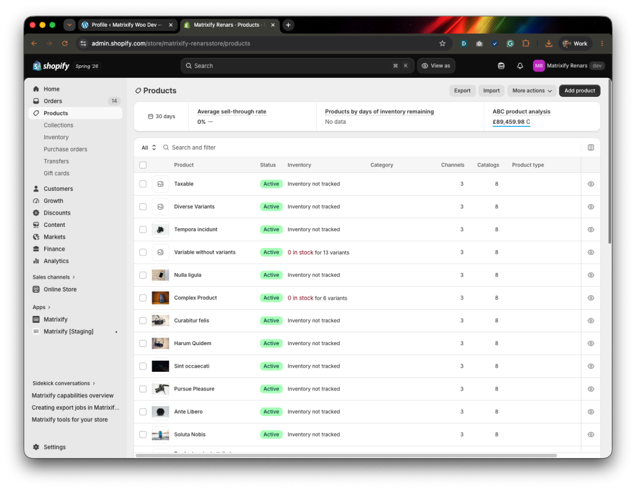Open the More actions dropdown
The height and width of the screenshot is (490, 636).
(532, 91)
